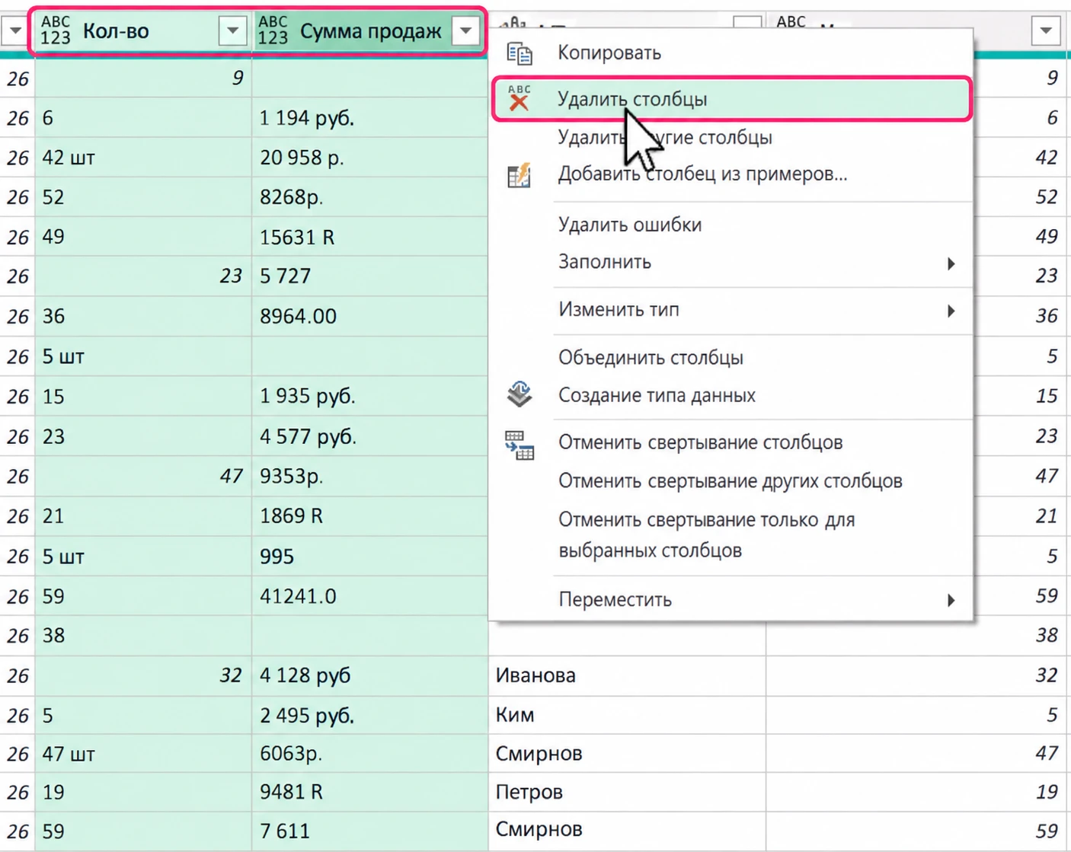Viewport: 1071px width, 852px height.
Task: Open filter dropdown of the leftmost partial column
Action: coord(14,30)
